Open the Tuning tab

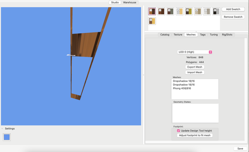click(x=214, y=34)
